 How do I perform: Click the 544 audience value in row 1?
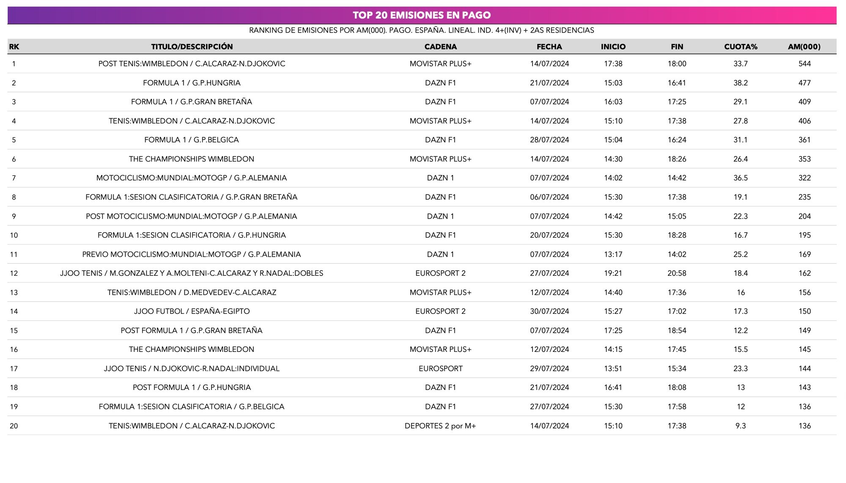pos(805,64)
